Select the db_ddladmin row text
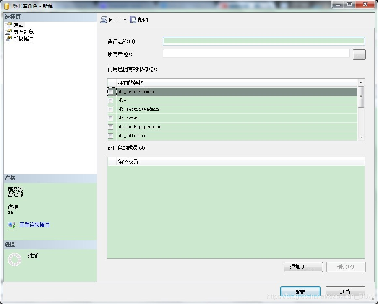The height and width of the screenshot is (304, 378). pyautogui.click(x=133, y=136)
